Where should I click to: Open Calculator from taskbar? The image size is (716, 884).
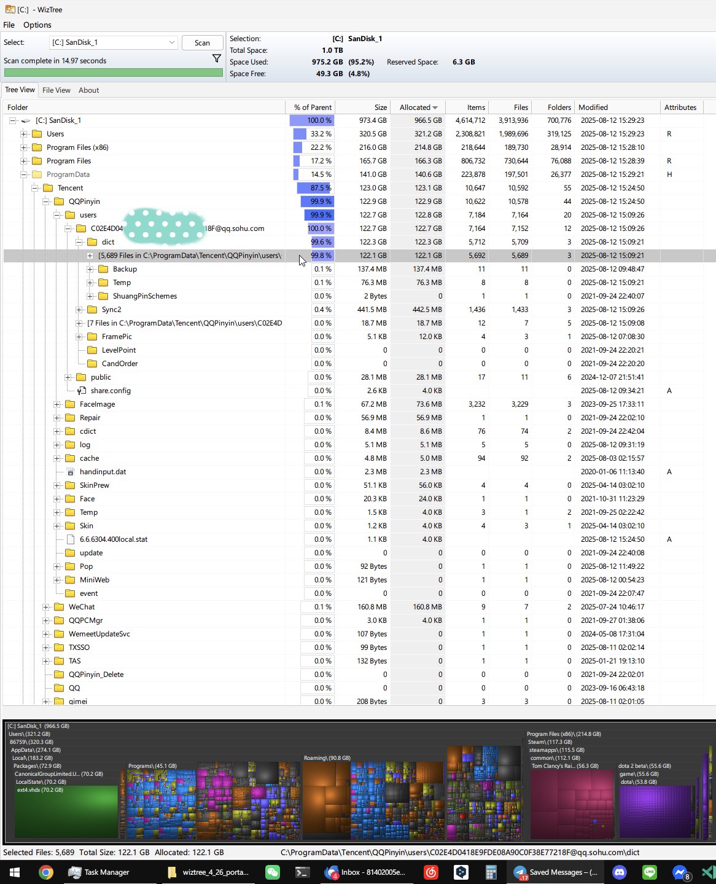pos(491,872)
